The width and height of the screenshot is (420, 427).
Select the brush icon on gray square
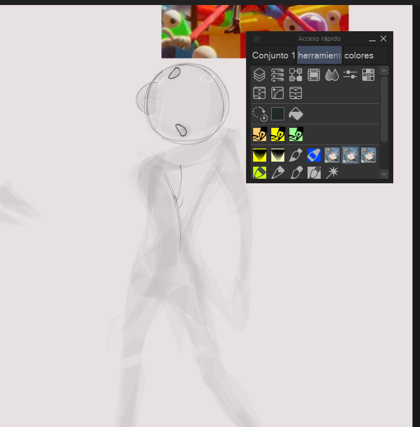(x=314, y=173)
